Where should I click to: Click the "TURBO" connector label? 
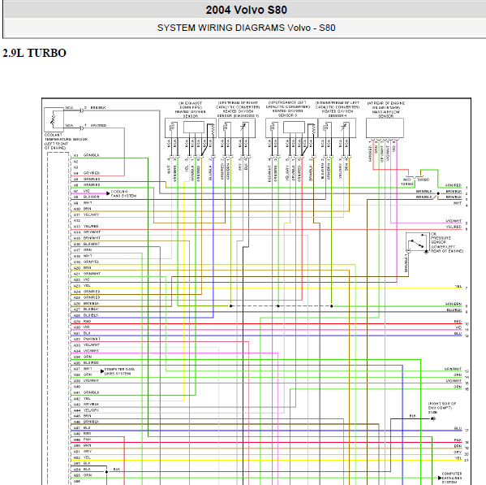pyautogui.click(x=423, y=180)
